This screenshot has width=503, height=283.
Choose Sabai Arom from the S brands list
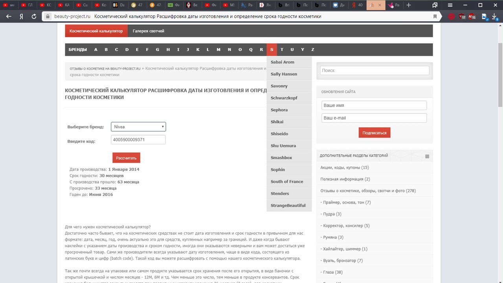289,62
